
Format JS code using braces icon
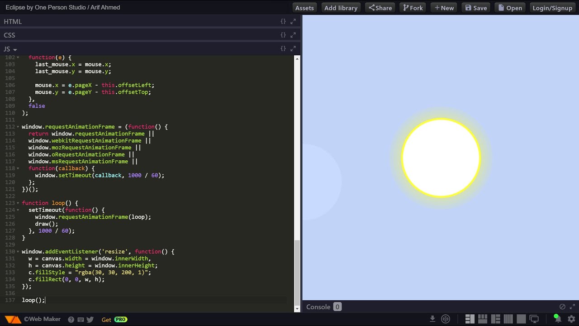(283, 48)
